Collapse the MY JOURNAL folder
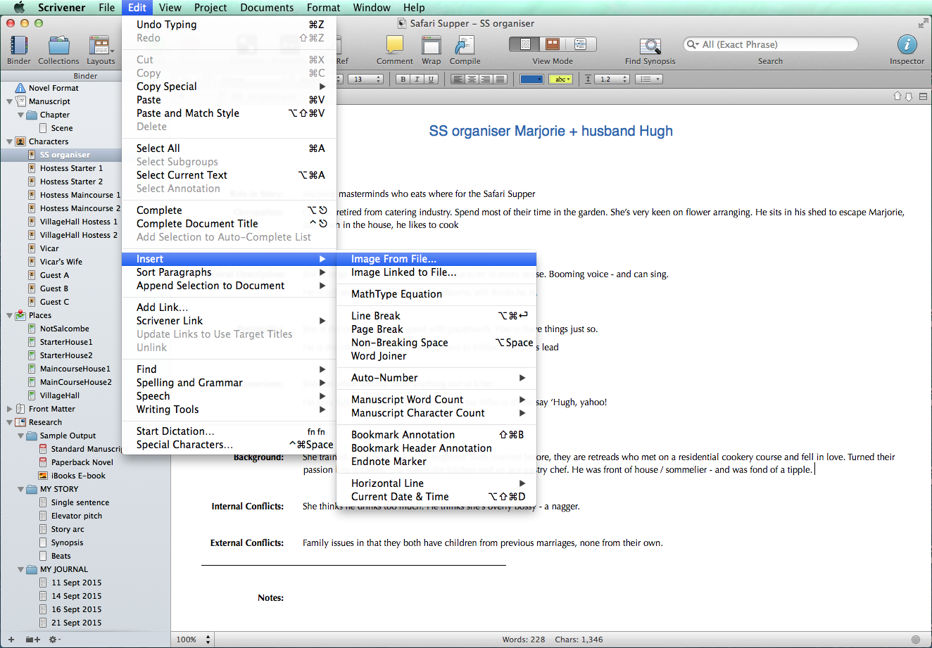 [x=20, y=569]
